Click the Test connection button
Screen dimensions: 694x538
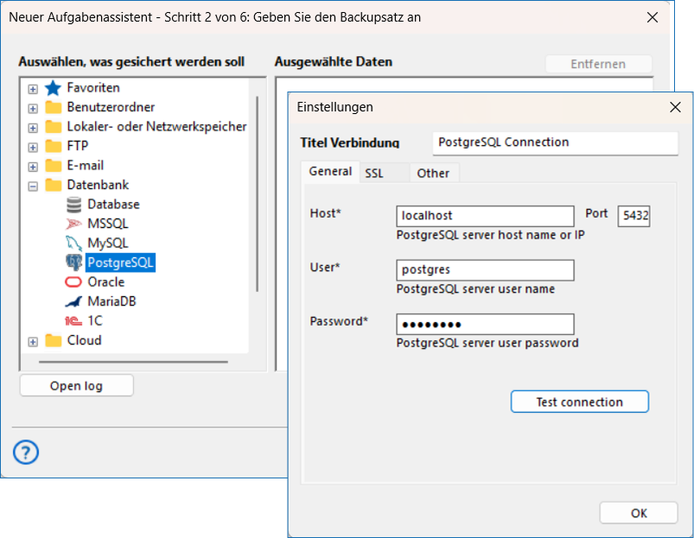(x=579, y=401)
